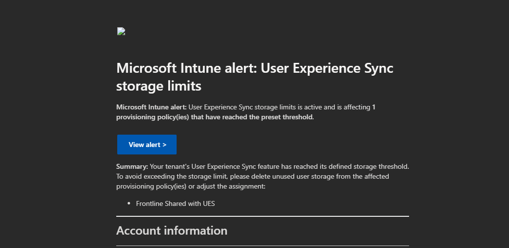Image resolution: width=509 pixels, height=248 pixels.
Task: Select "Frontline Shared with UES" list item
Action: coord(175,203)
